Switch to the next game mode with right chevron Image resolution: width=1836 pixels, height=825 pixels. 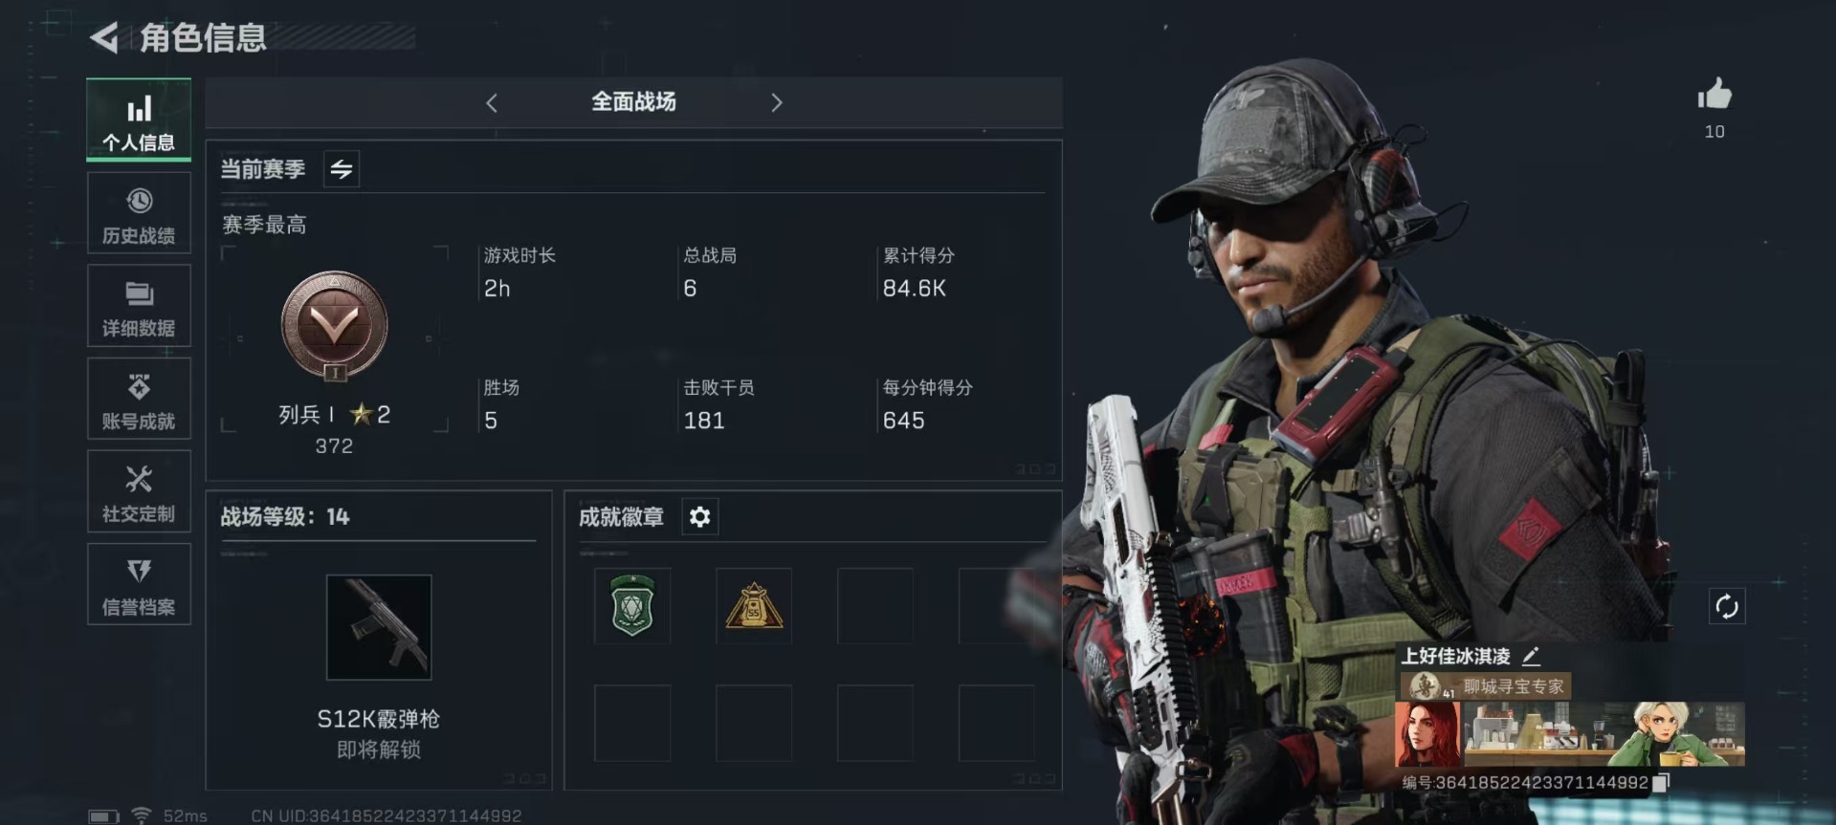(x=776, y=103)
